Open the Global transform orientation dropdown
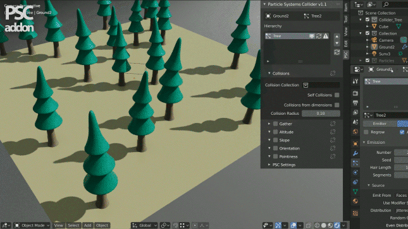 [x=144, y=225]
